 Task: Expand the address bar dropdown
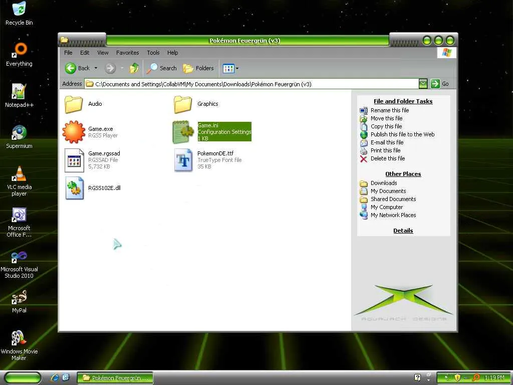[x=423, y=84]
